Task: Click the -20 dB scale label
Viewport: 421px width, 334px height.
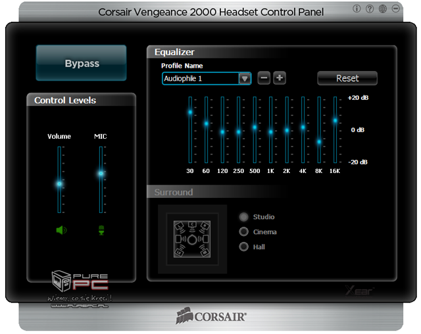Action: 358,162
